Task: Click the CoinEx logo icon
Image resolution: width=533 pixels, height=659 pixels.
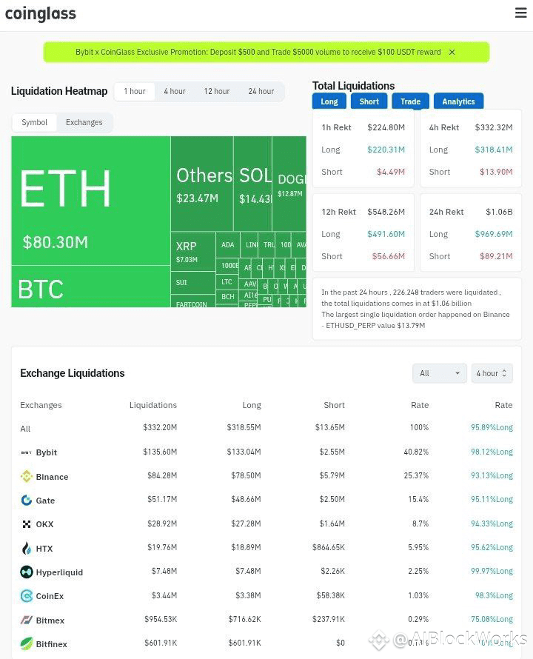Action: point(27,596)
